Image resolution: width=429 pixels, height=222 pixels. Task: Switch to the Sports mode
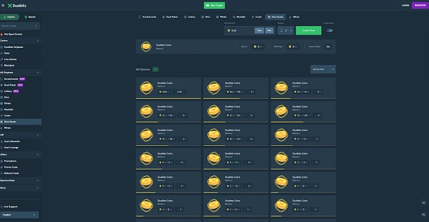tap(30, 17)
